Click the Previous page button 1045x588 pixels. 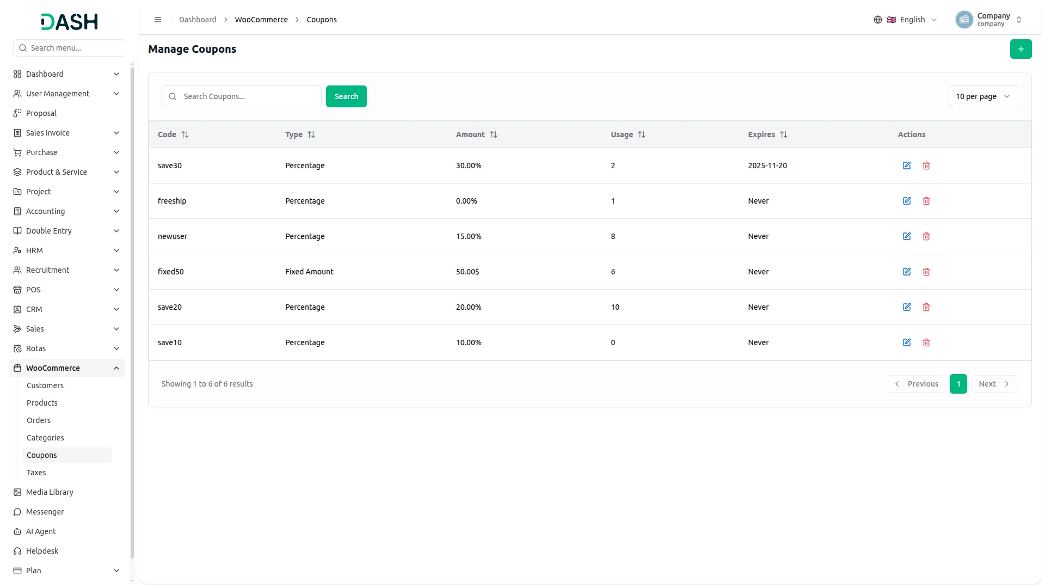pos(916,384)
